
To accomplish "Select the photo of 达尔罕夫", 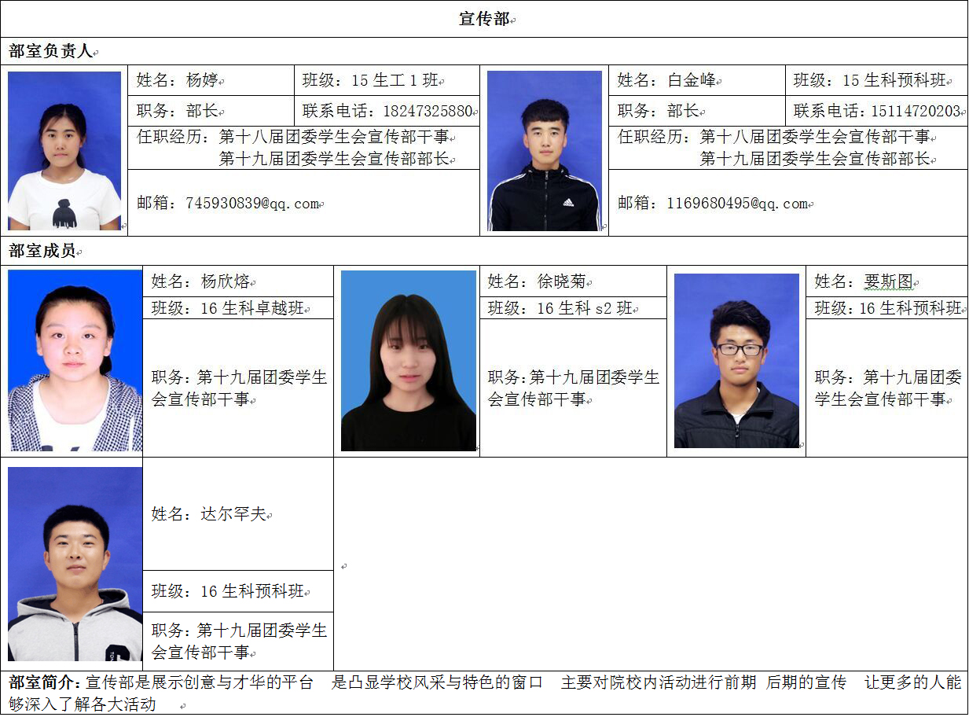I will coord(75,564).
